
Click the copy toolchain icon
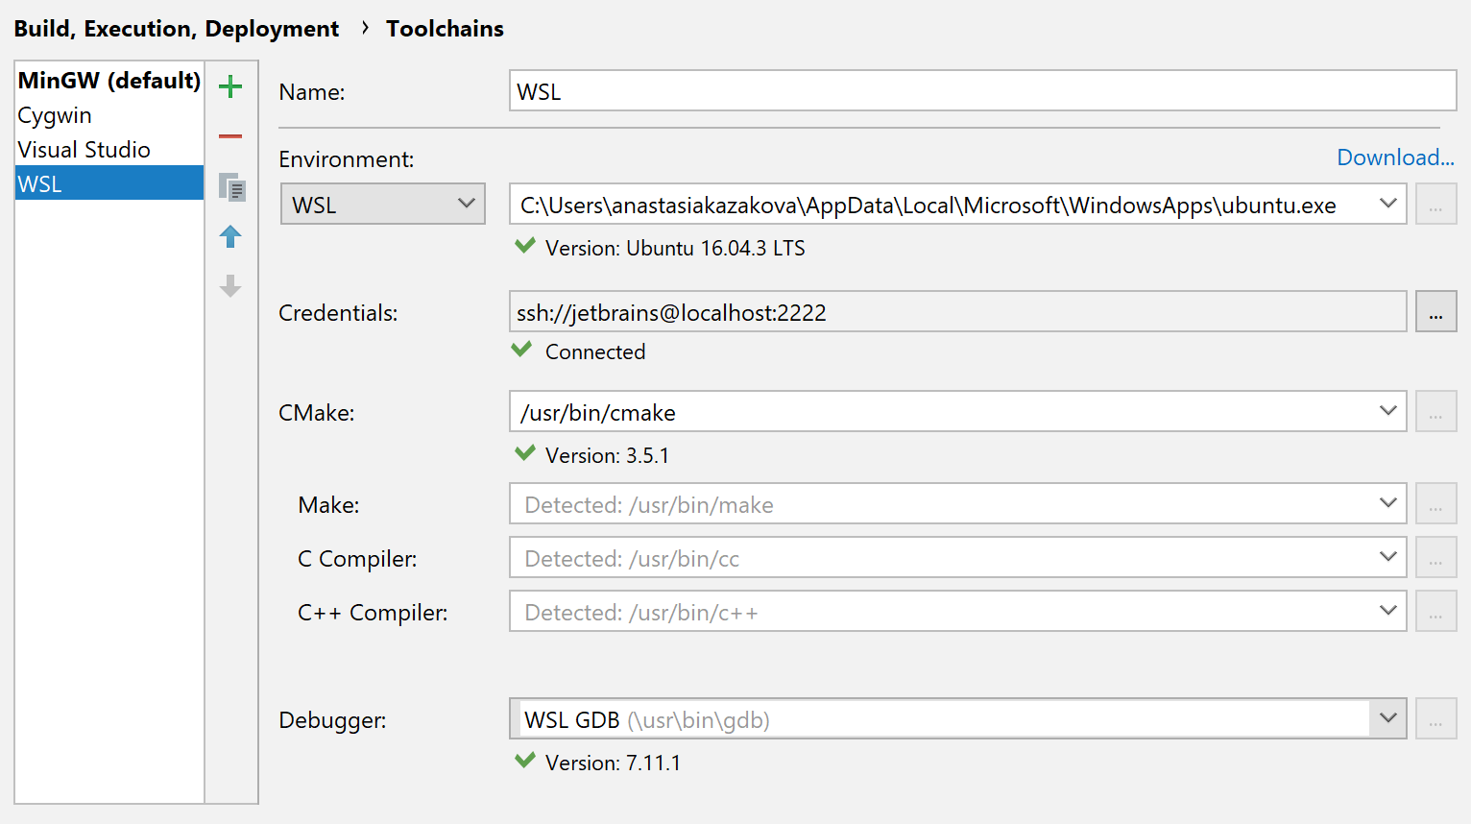click(x=231, y=187)
